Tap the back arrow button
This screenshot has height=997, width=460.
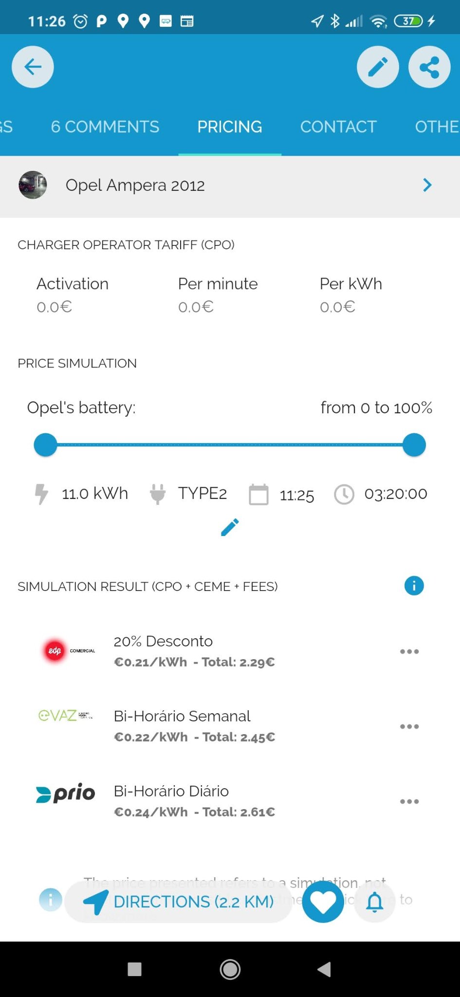[x=33, y=67]
